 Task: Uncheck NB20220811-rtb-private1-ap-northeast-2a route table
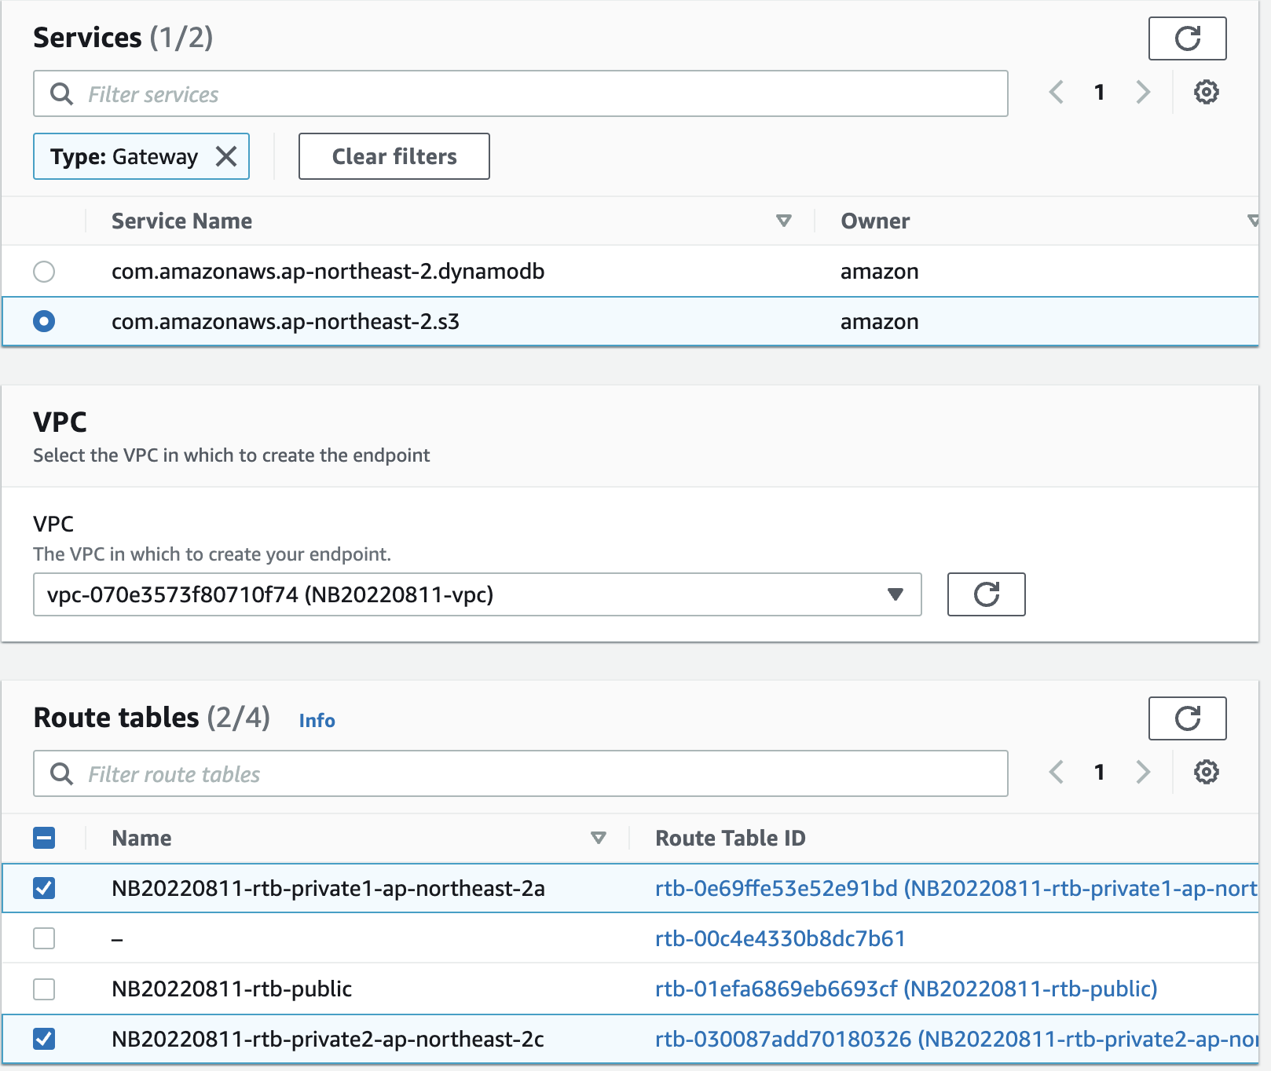click(44, 889)
